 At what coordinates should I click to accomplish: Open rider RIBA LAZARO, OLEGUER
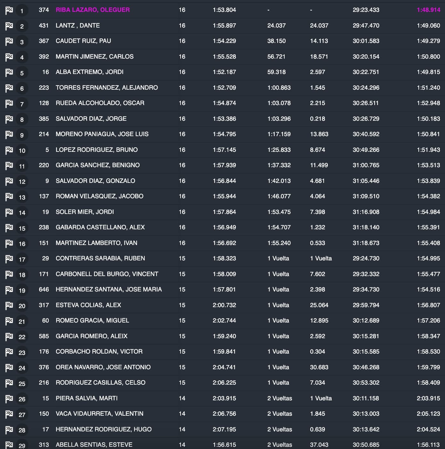coord(93,10)
